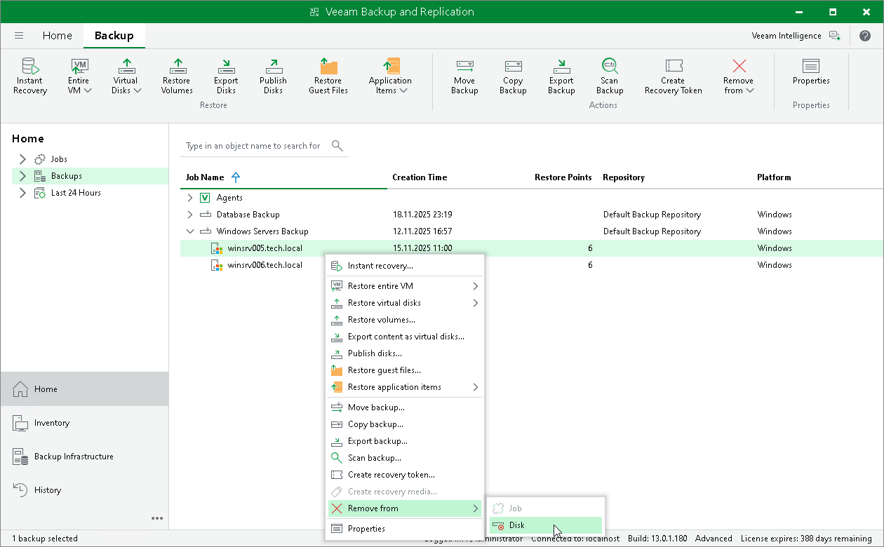Click Restore Volumes in the ribbon
Image resolution: width=884 pixels, height=547 pixels.
pos(177,76)
